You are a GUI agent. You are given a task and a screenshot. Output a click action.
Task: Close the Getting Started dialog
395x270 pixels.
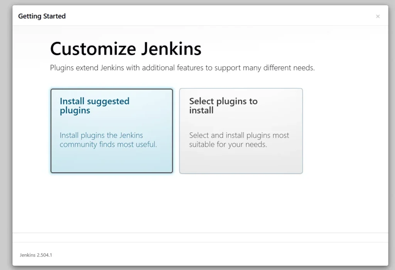point(378,16)
